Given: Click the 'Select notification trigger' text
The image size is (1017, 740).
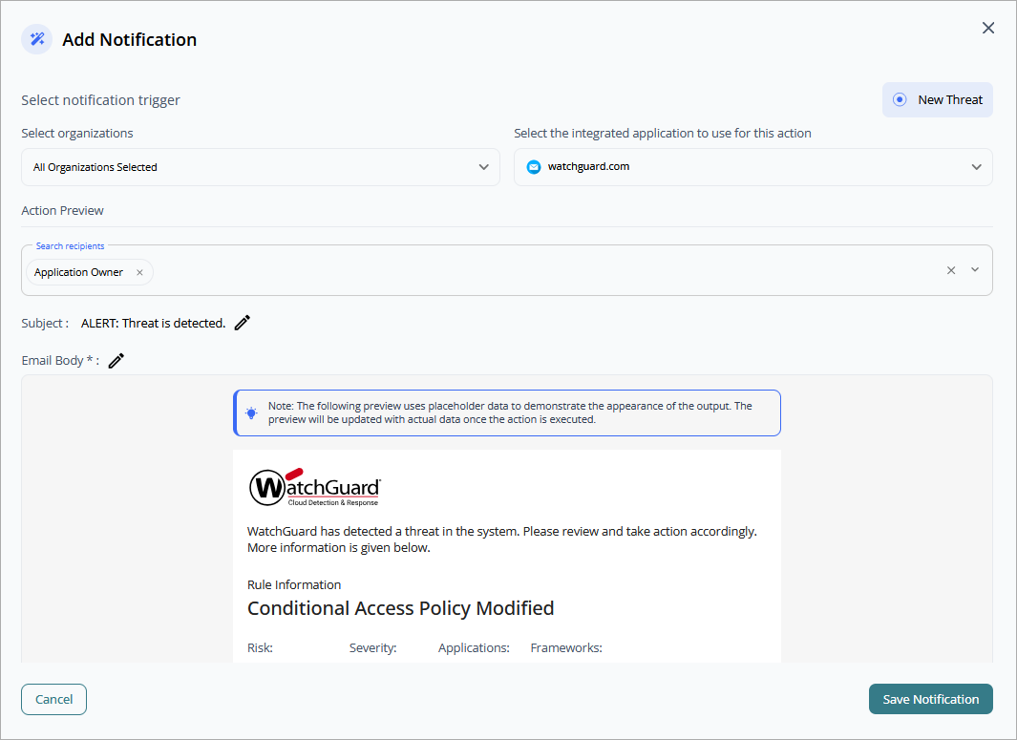Looking at the screenshot, I should pos(100,100).
